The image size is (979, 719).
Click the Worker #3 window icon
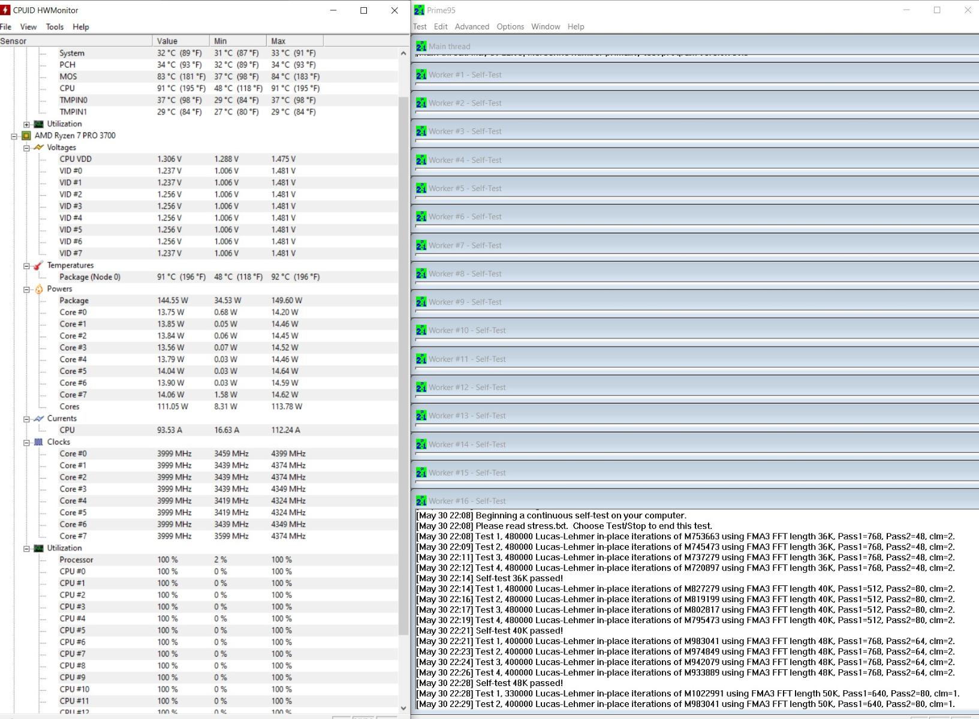coord(421,131)
